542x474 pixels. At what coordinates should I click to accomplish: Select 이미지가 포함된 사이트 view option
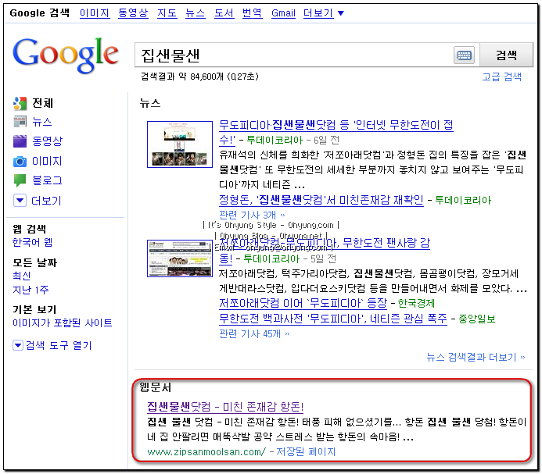[x=63, y=323]
